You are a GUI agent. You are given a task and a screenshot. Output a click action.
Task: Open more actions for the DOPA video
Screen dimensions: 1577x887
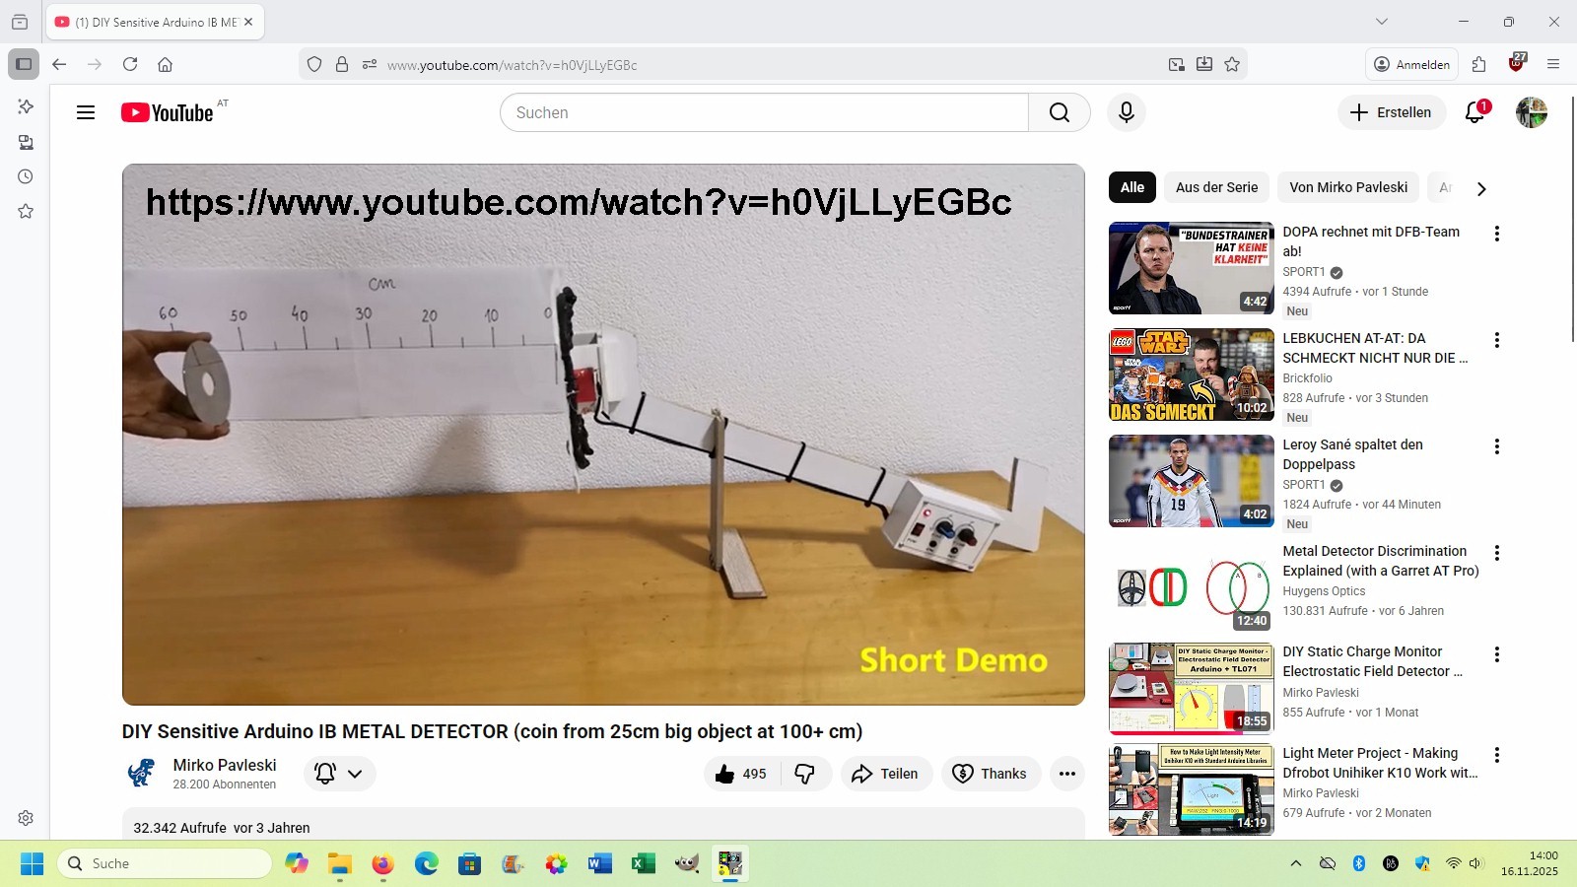click(1496, 234)
